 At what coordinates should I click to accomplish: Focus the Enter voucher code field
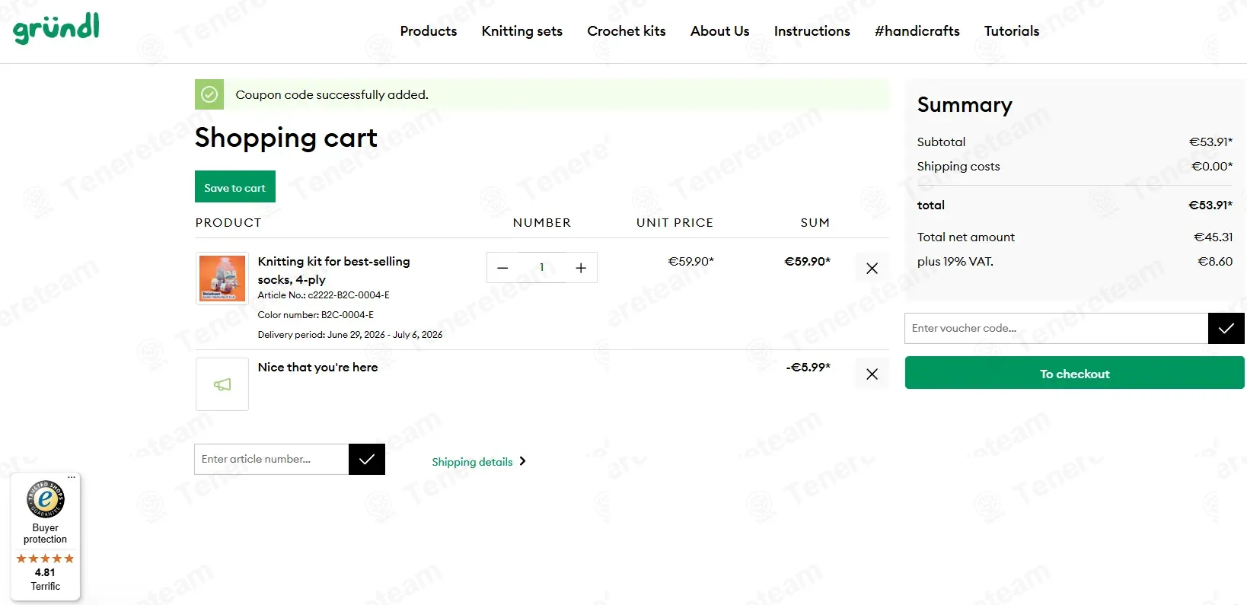click(x=1056, y=328)
